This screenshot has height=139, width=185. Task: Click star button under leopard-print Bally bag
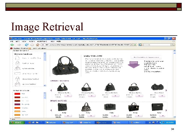[x=91, y=116]
